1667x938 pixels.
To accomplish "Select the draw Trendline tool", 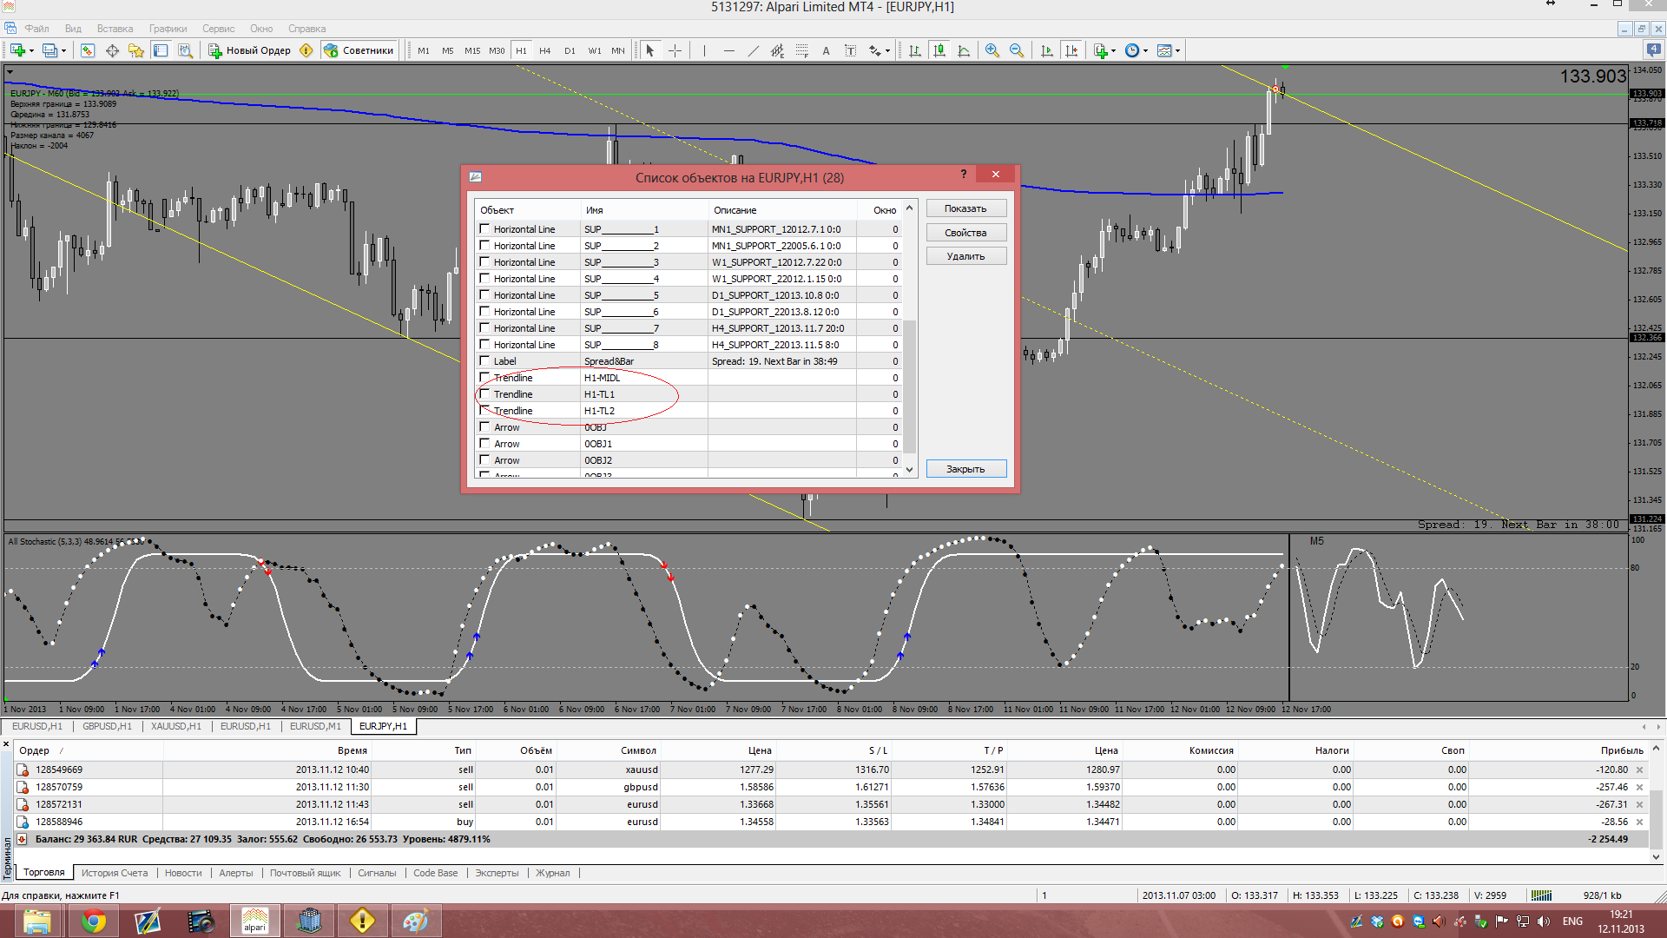I will [753, 50].
